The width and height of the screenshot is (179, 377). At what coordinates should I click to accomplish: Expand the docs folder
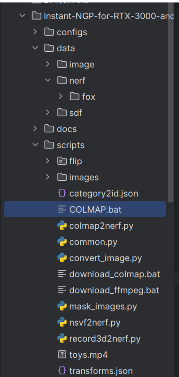[x=35, y=129]
